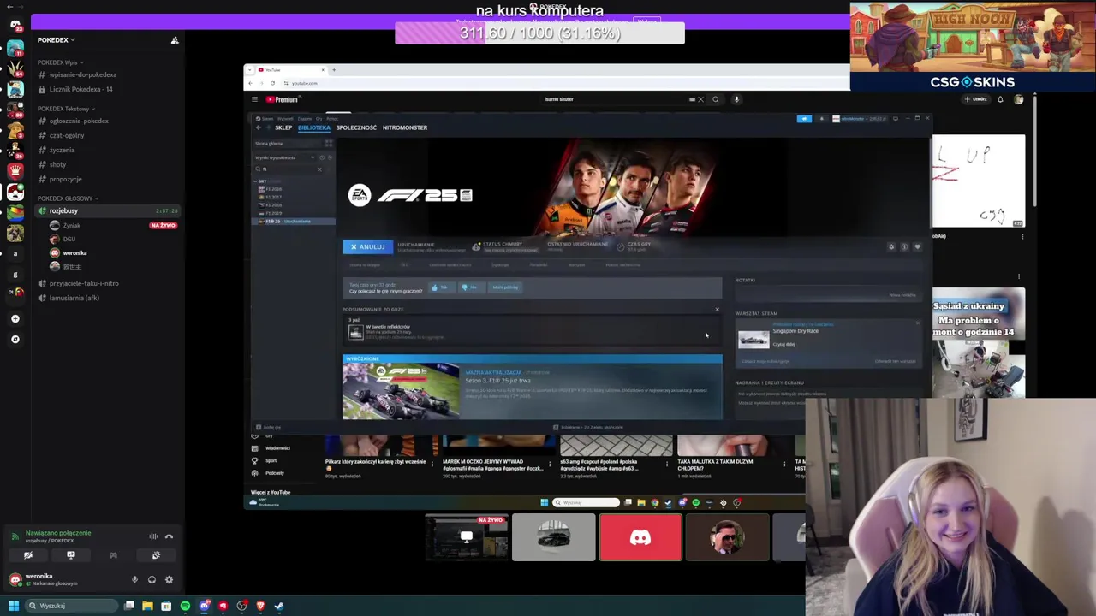Viewport: 1096px width, 616px height.
Task: Focus the Windows Wyszukaj search box
Action: [x=72, y=606]
